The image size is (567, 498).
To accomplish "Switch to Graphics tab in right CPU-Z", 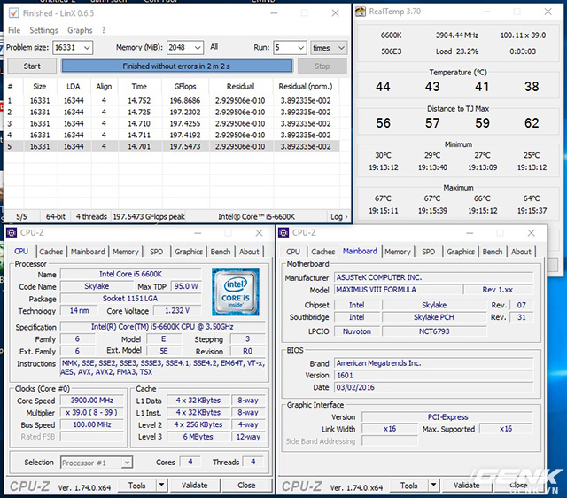I will coord(461,252).
